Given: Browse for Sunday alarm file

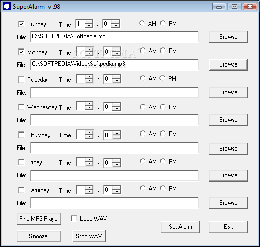Looking at the screenshot, I should 228,37.
